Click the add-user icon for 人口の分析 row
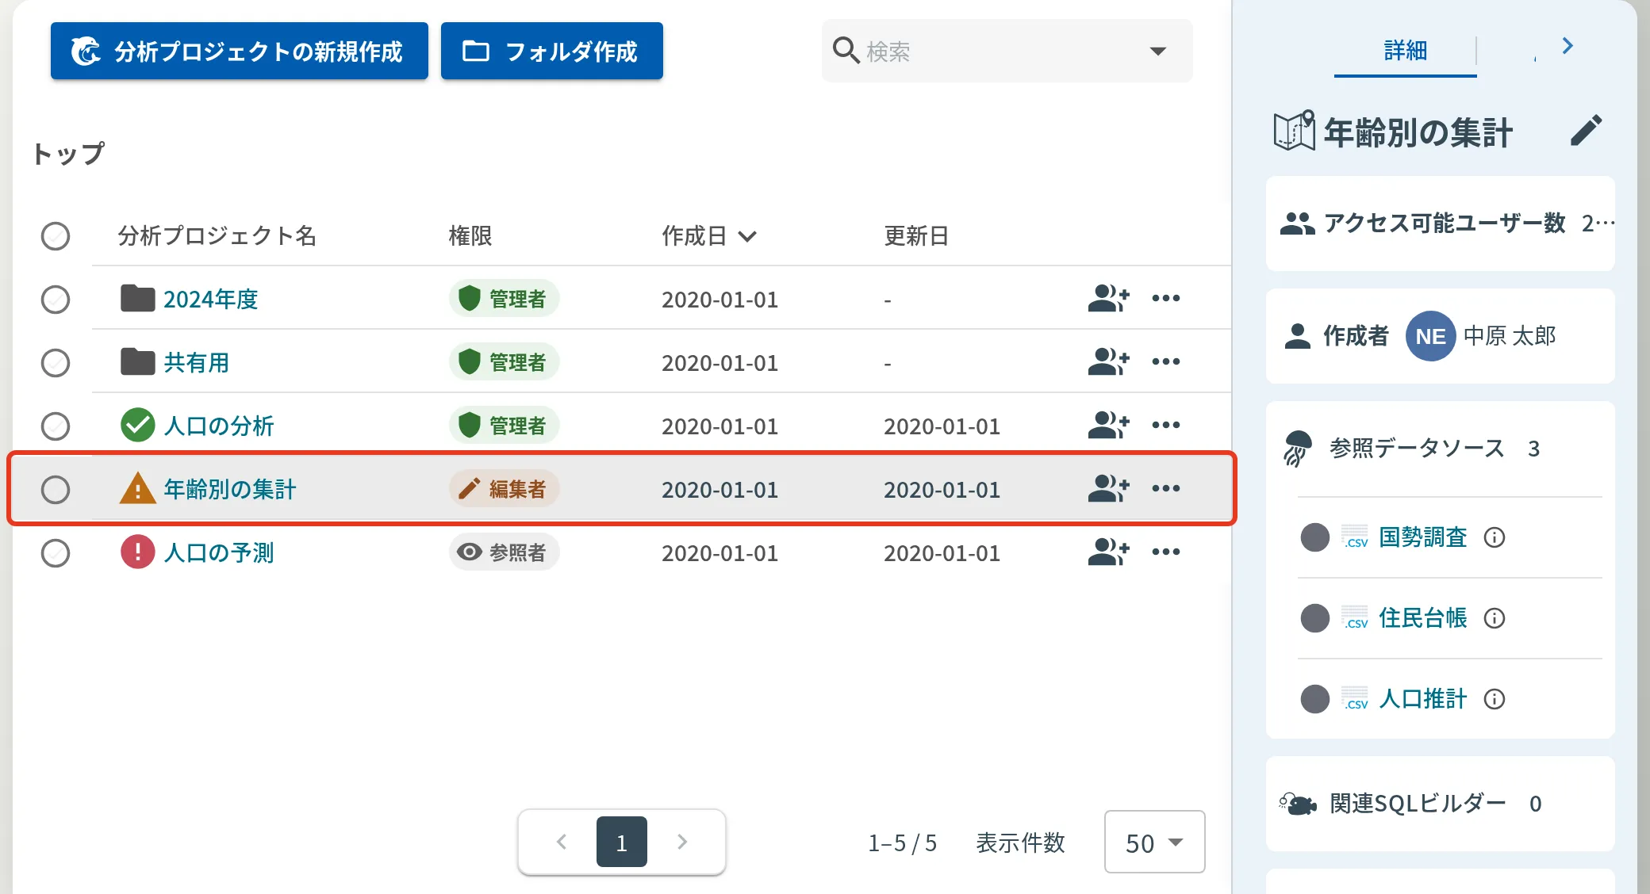Viewport: 1650px width, 894px height. point(1108,426)
